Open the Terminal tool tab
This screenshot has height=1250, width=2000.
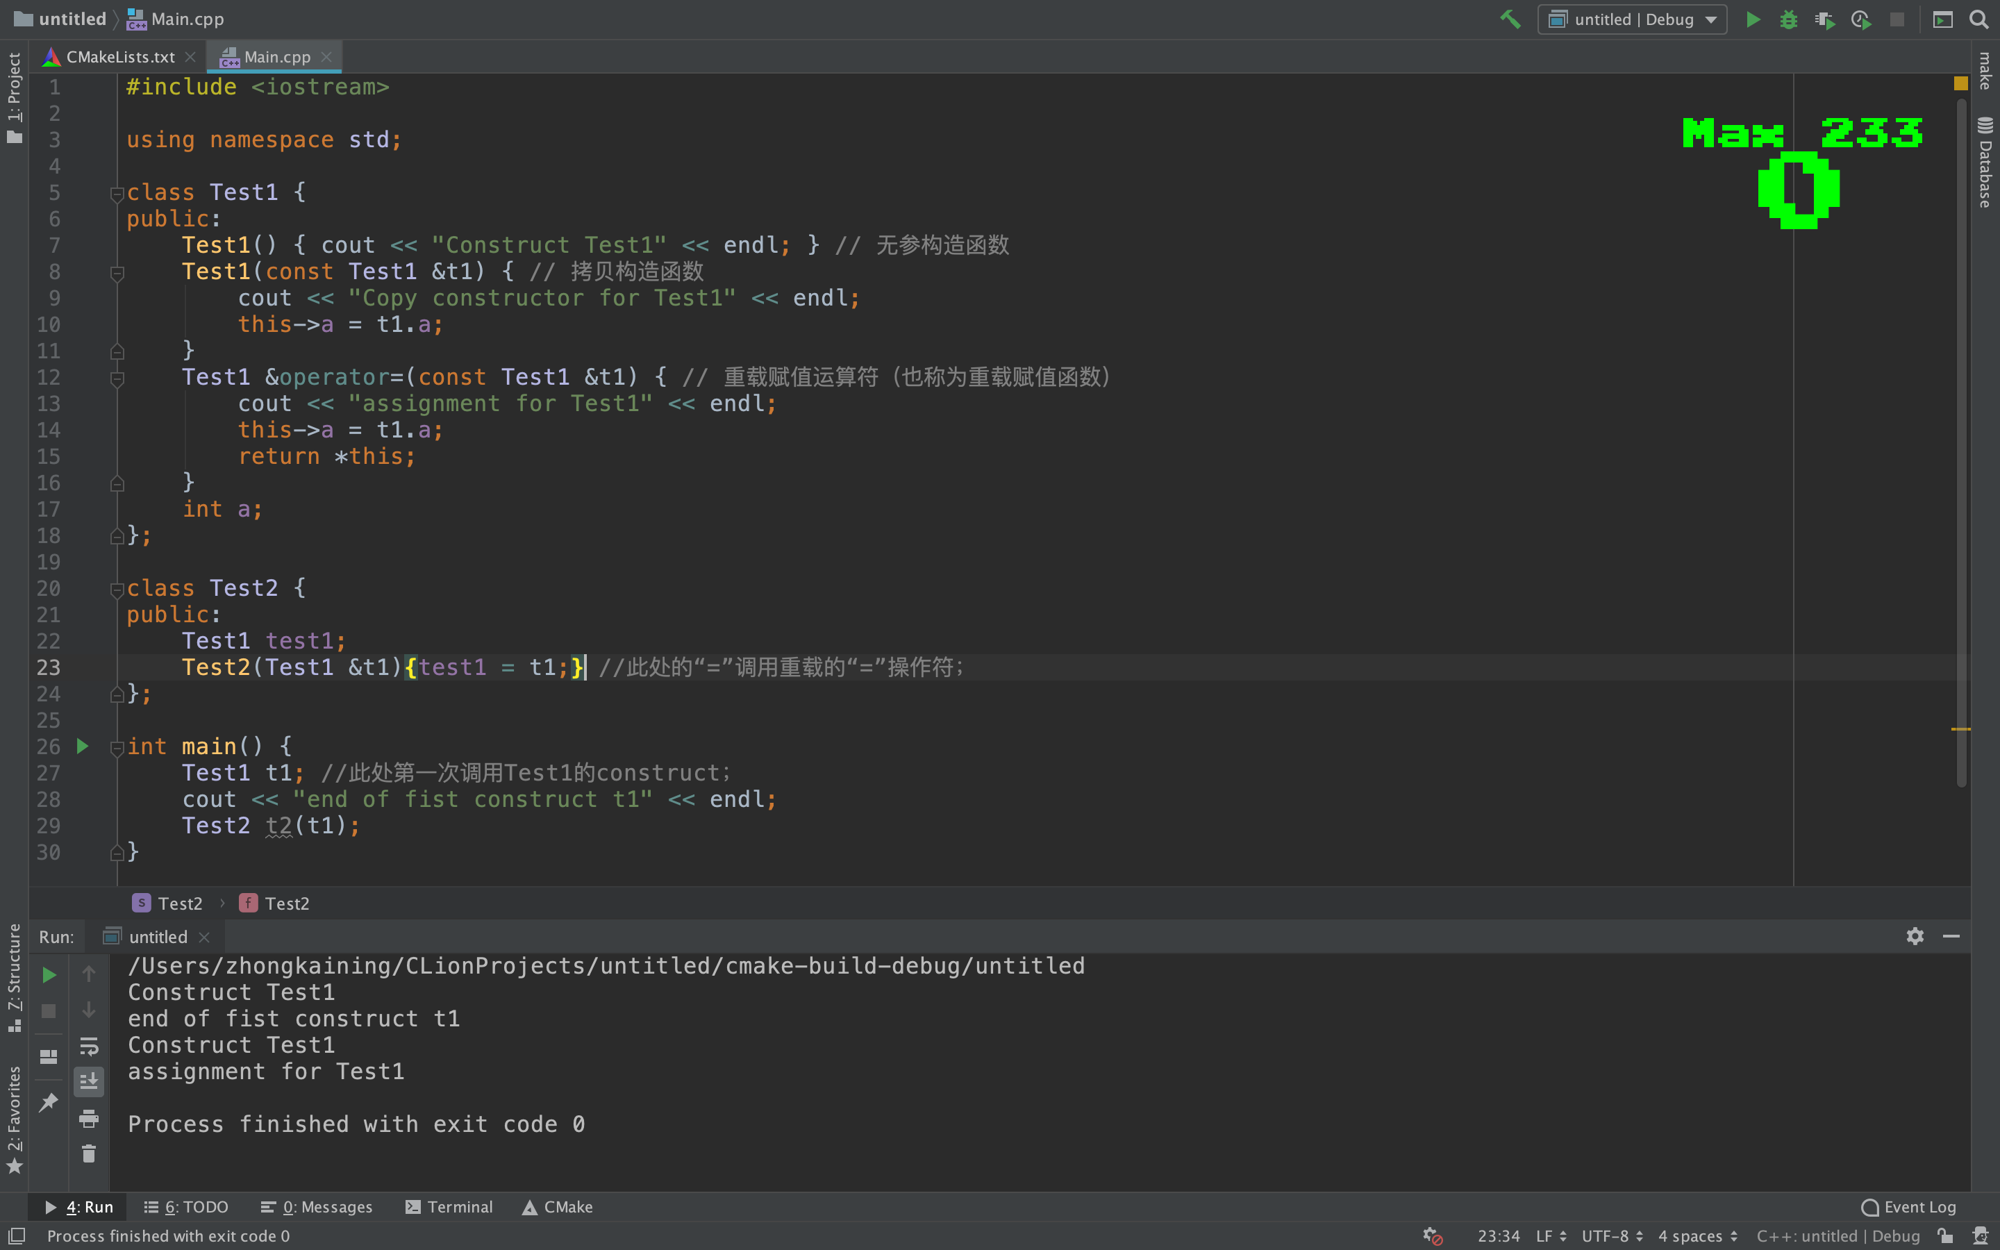pos(449,1207)
